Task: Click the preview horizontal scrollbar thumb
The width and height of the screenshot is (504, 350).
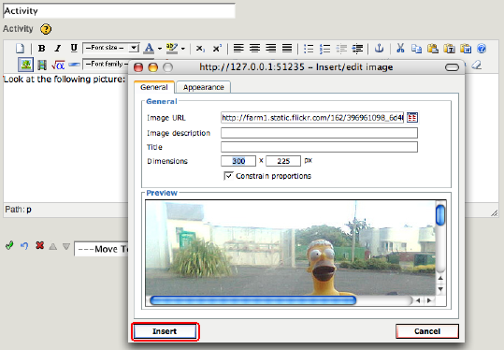Action: (x=253, y=300)
